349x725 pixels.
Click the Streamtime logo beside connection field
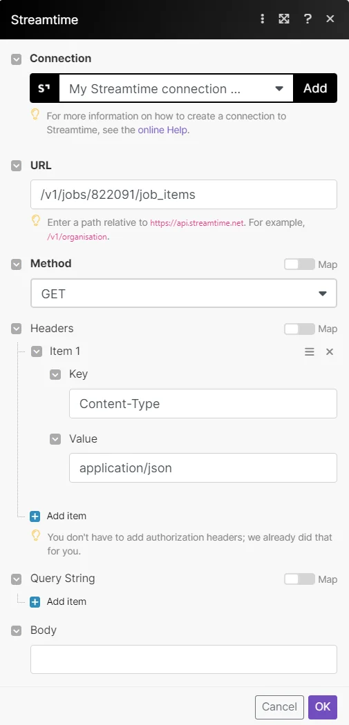click(44, 88)
